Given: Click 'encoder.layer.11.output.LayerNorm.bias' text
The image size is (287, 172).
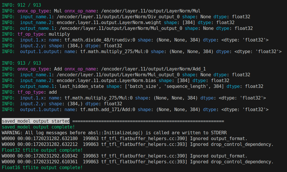Looking at the screenshot, I should click(x=106, y=80).
